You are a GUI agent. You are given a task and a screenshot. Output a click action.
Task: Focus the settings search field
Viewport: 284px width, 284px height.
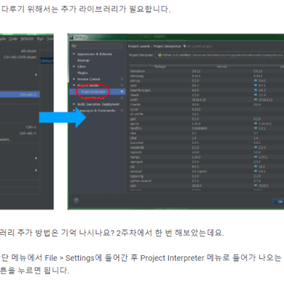coord(97,46)
